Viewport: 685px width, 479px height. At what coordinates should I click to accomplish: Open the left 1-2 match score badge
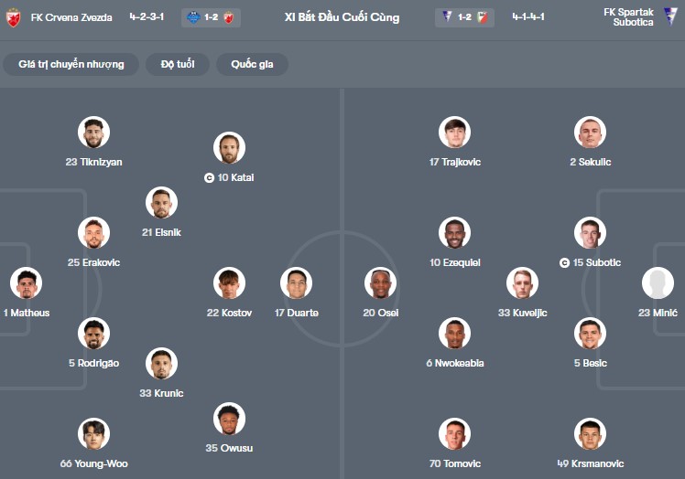pyautogui.click(x=212, y=17)
